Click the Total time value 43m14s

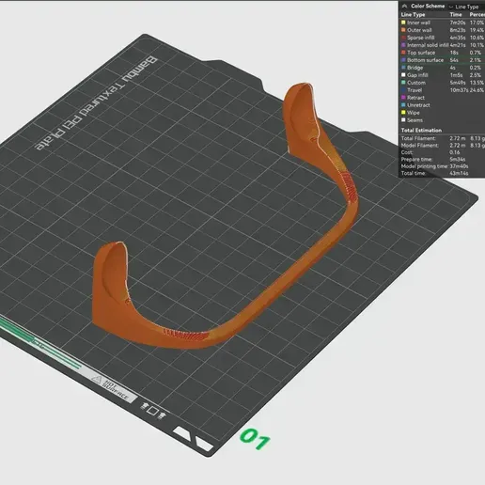pos(459,173)
